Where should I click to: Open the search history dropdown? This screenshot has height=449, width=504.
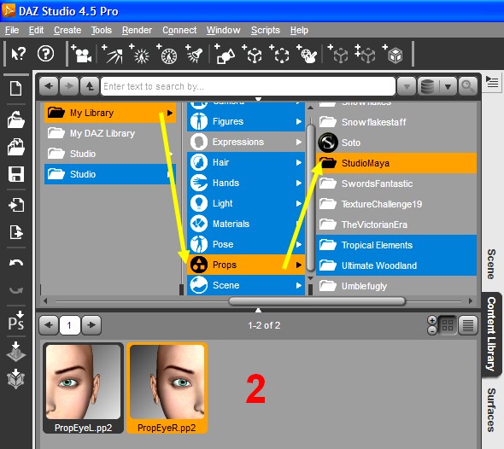(x=407, y=86)
